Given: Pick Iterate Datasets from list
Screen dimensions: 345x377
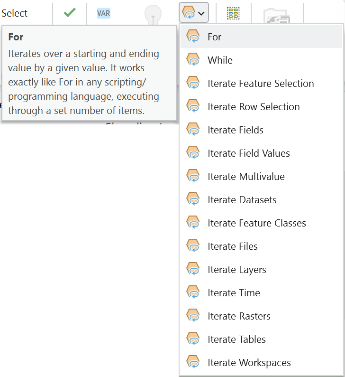Looking at the screenshot, I should (x=261, y=200).
